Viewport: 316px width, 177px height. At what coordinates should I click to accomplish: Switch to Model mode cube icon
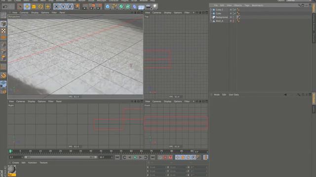tap(3, 24)
